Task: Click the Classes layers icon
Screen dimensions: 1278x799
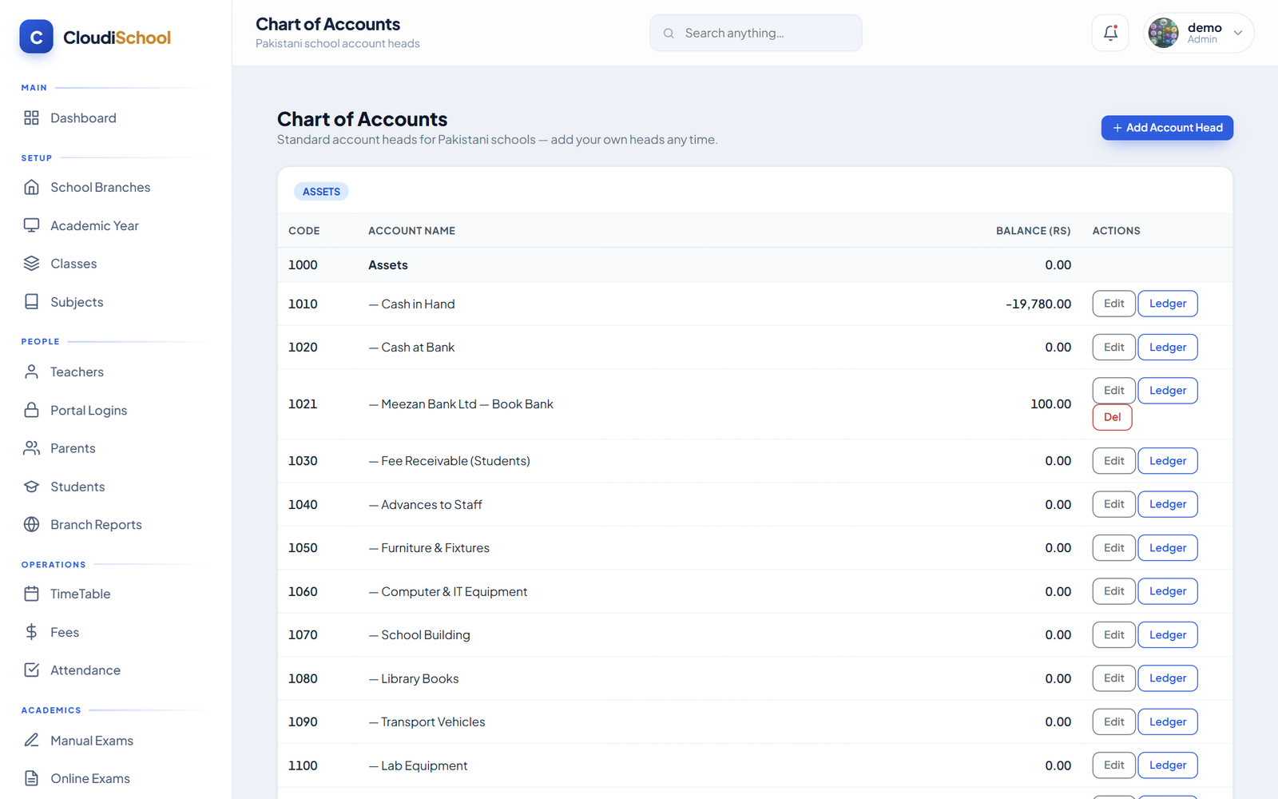Action: point(31,264)
